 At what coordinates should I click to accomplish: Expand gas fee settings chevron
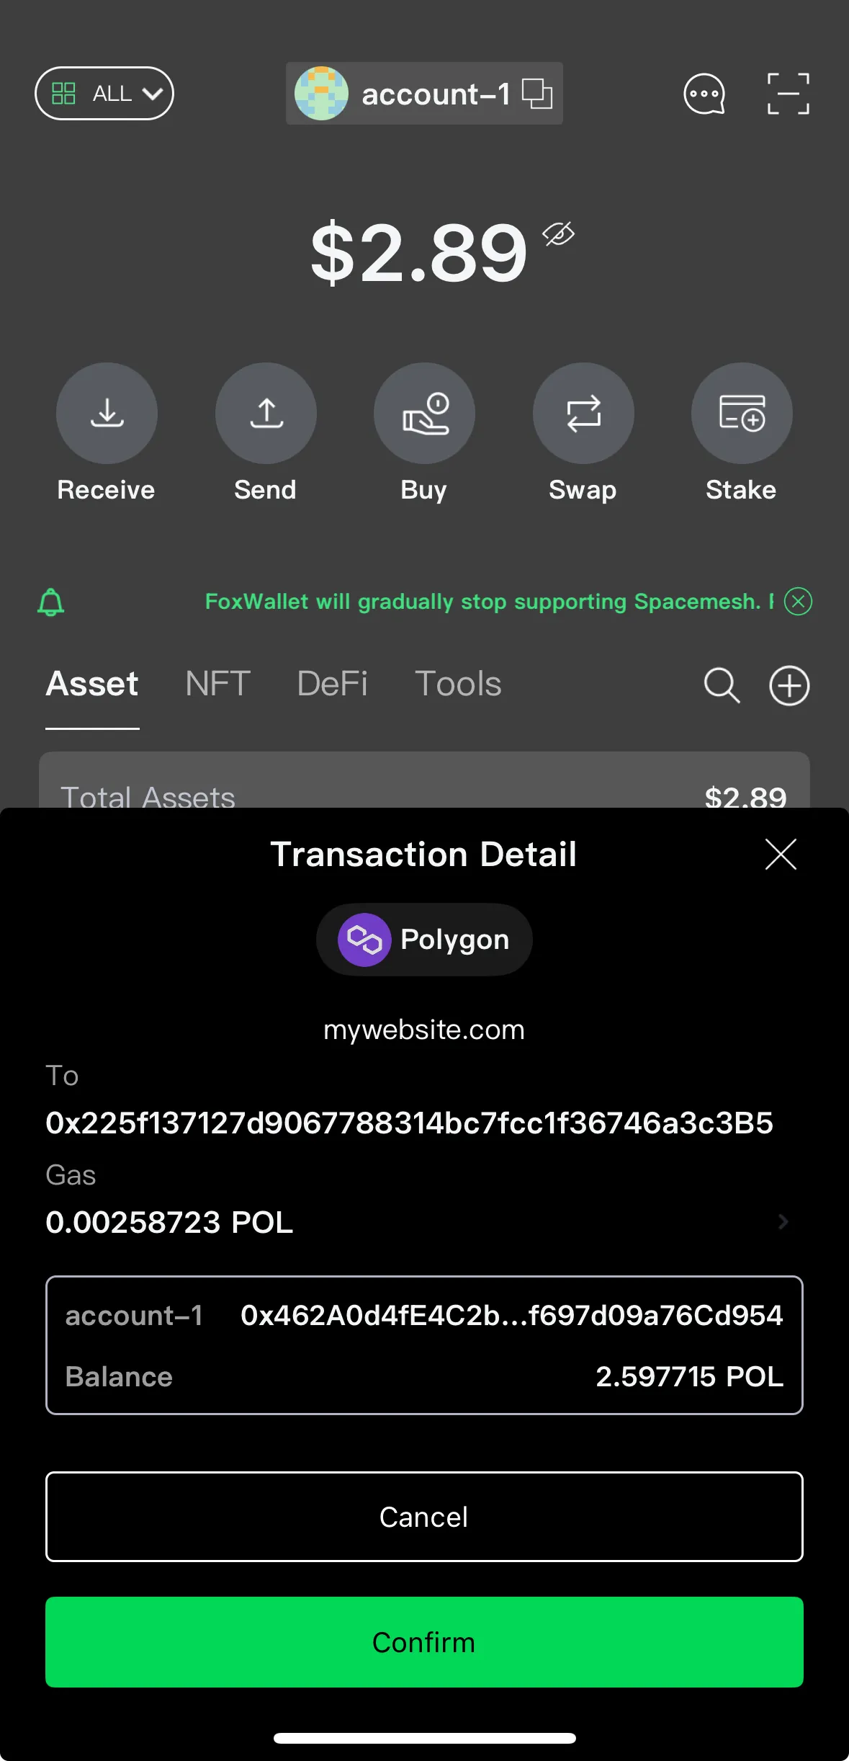tap(783, 1221)
